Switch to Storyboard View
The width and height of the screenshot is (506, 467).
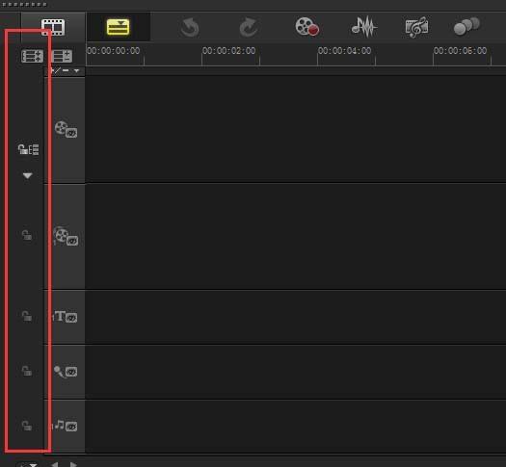click(x=53, y=27)
